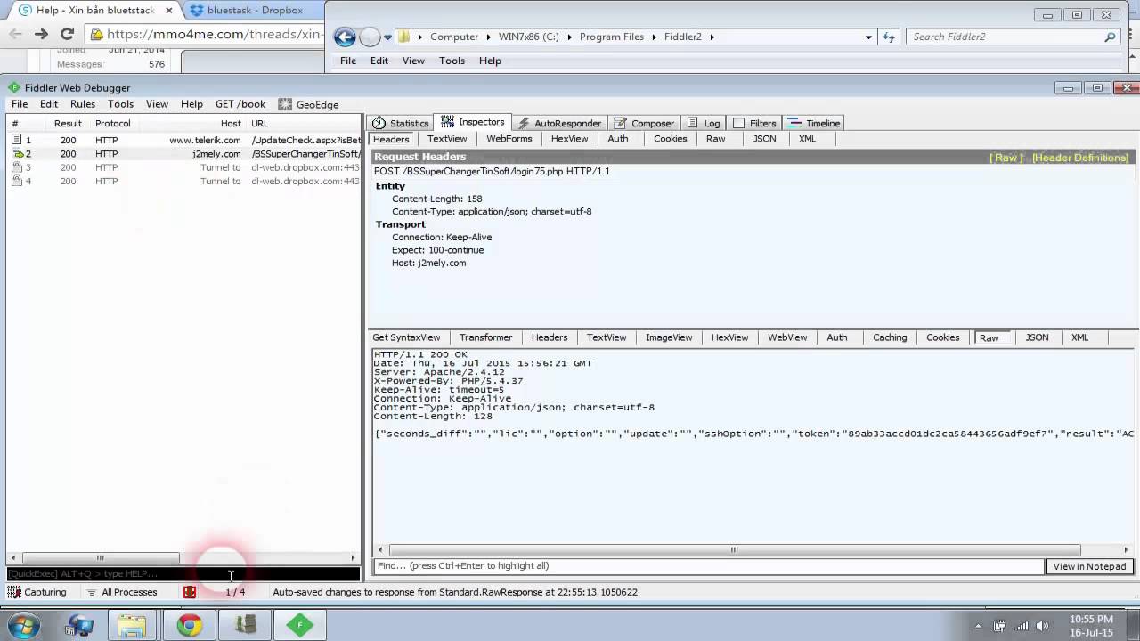Open the Rules menu in Fiddler
This screenshot has height=641, width=1140.
83,104
